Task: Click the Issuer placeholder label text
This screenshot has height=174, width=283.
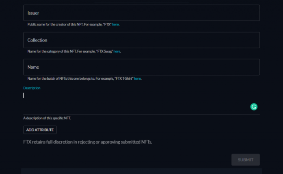Action: point(33,13)
